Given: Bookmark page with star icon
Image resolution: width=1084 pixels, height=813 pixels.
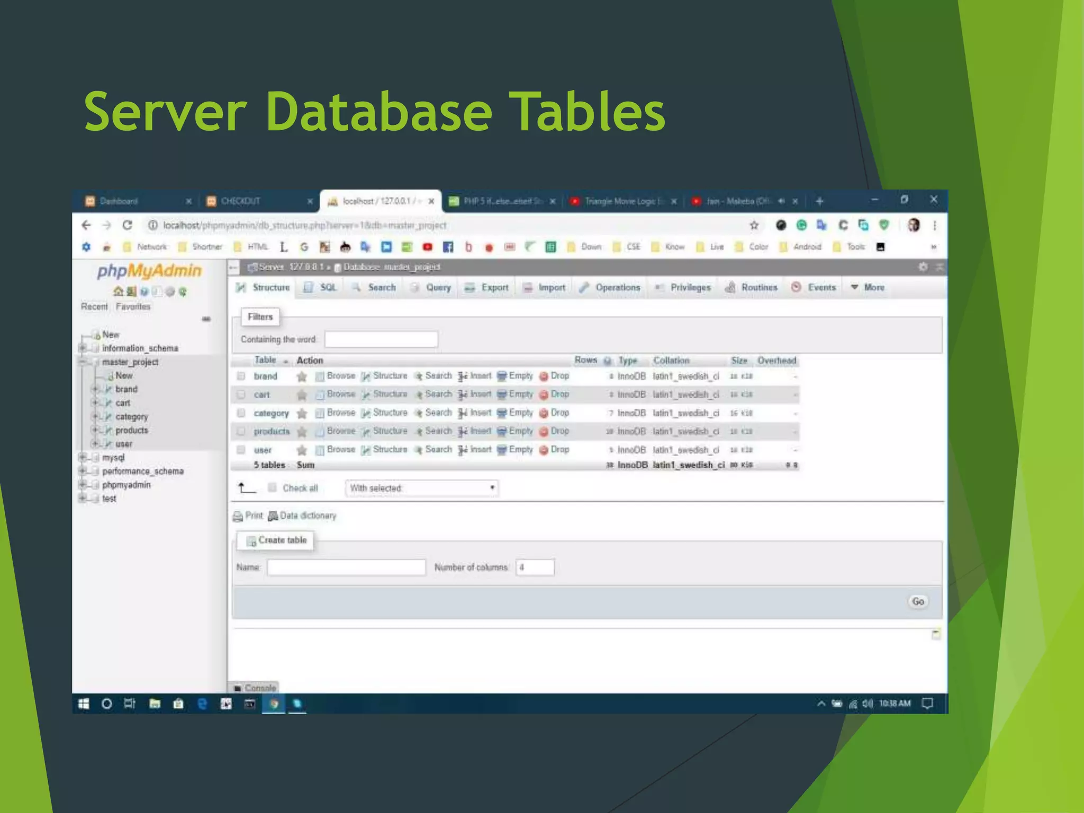Looking at the screenshot, I should coord(754,225).
